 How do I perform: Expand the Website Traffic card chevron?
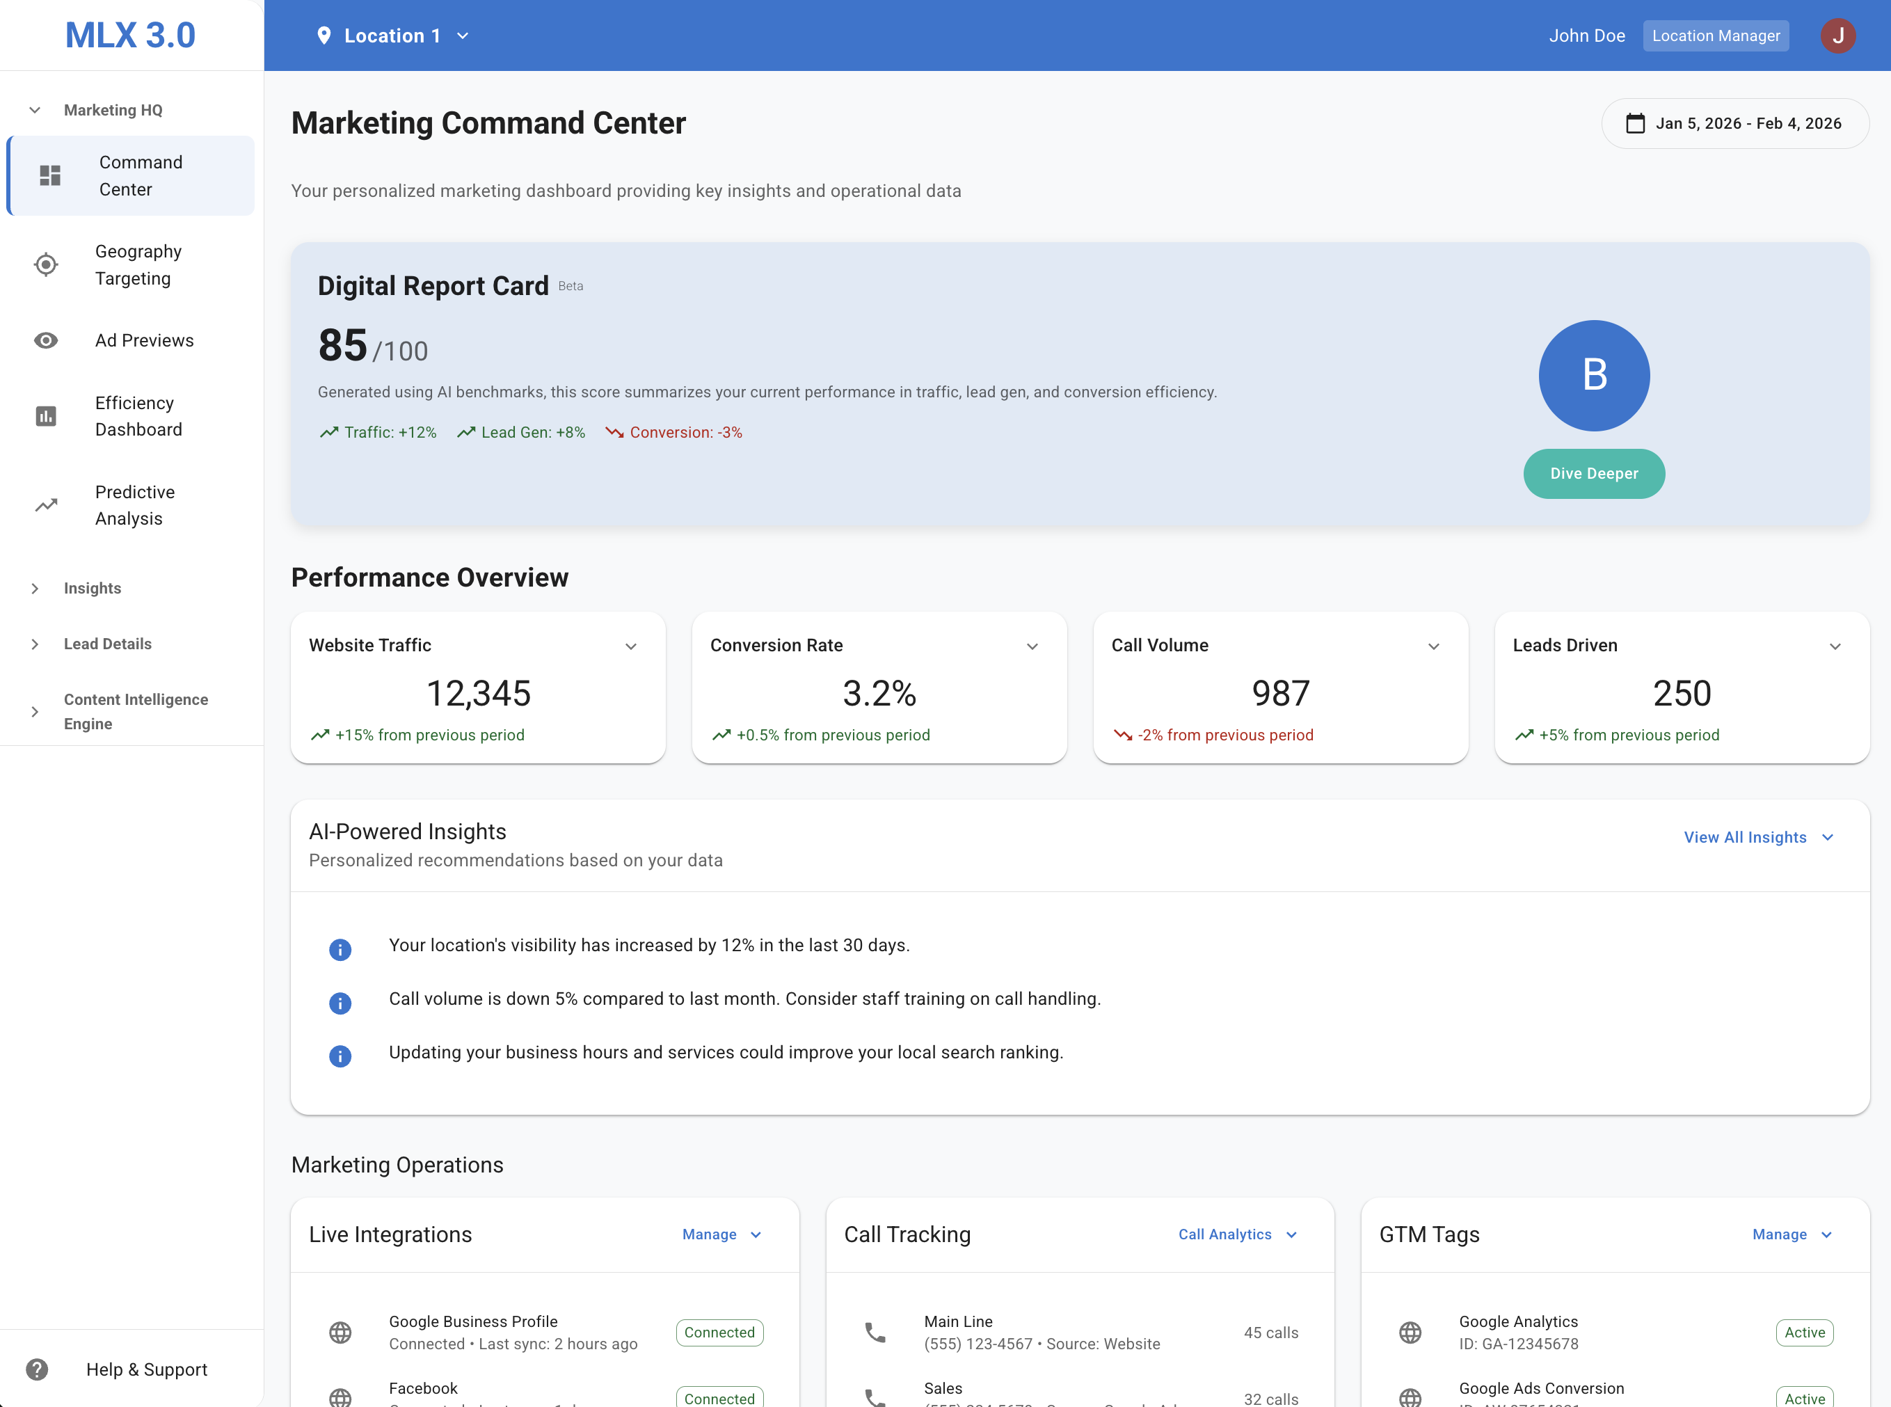coord(631,646)
